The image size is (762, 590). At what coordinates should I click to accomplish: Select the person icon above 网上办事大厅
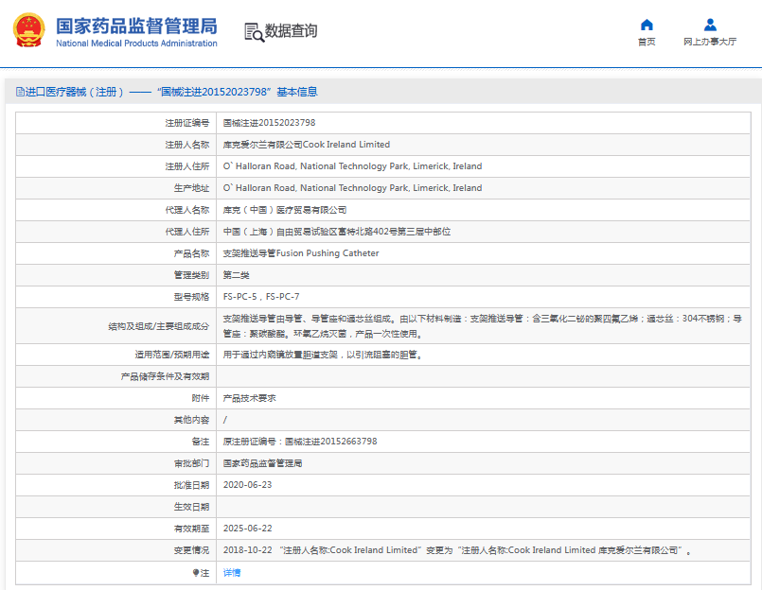(710, 22)
